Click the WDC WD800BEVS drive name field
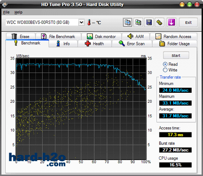Image resolution: width=203 pixels, height=176 pixels. click(x=42, y=22)
